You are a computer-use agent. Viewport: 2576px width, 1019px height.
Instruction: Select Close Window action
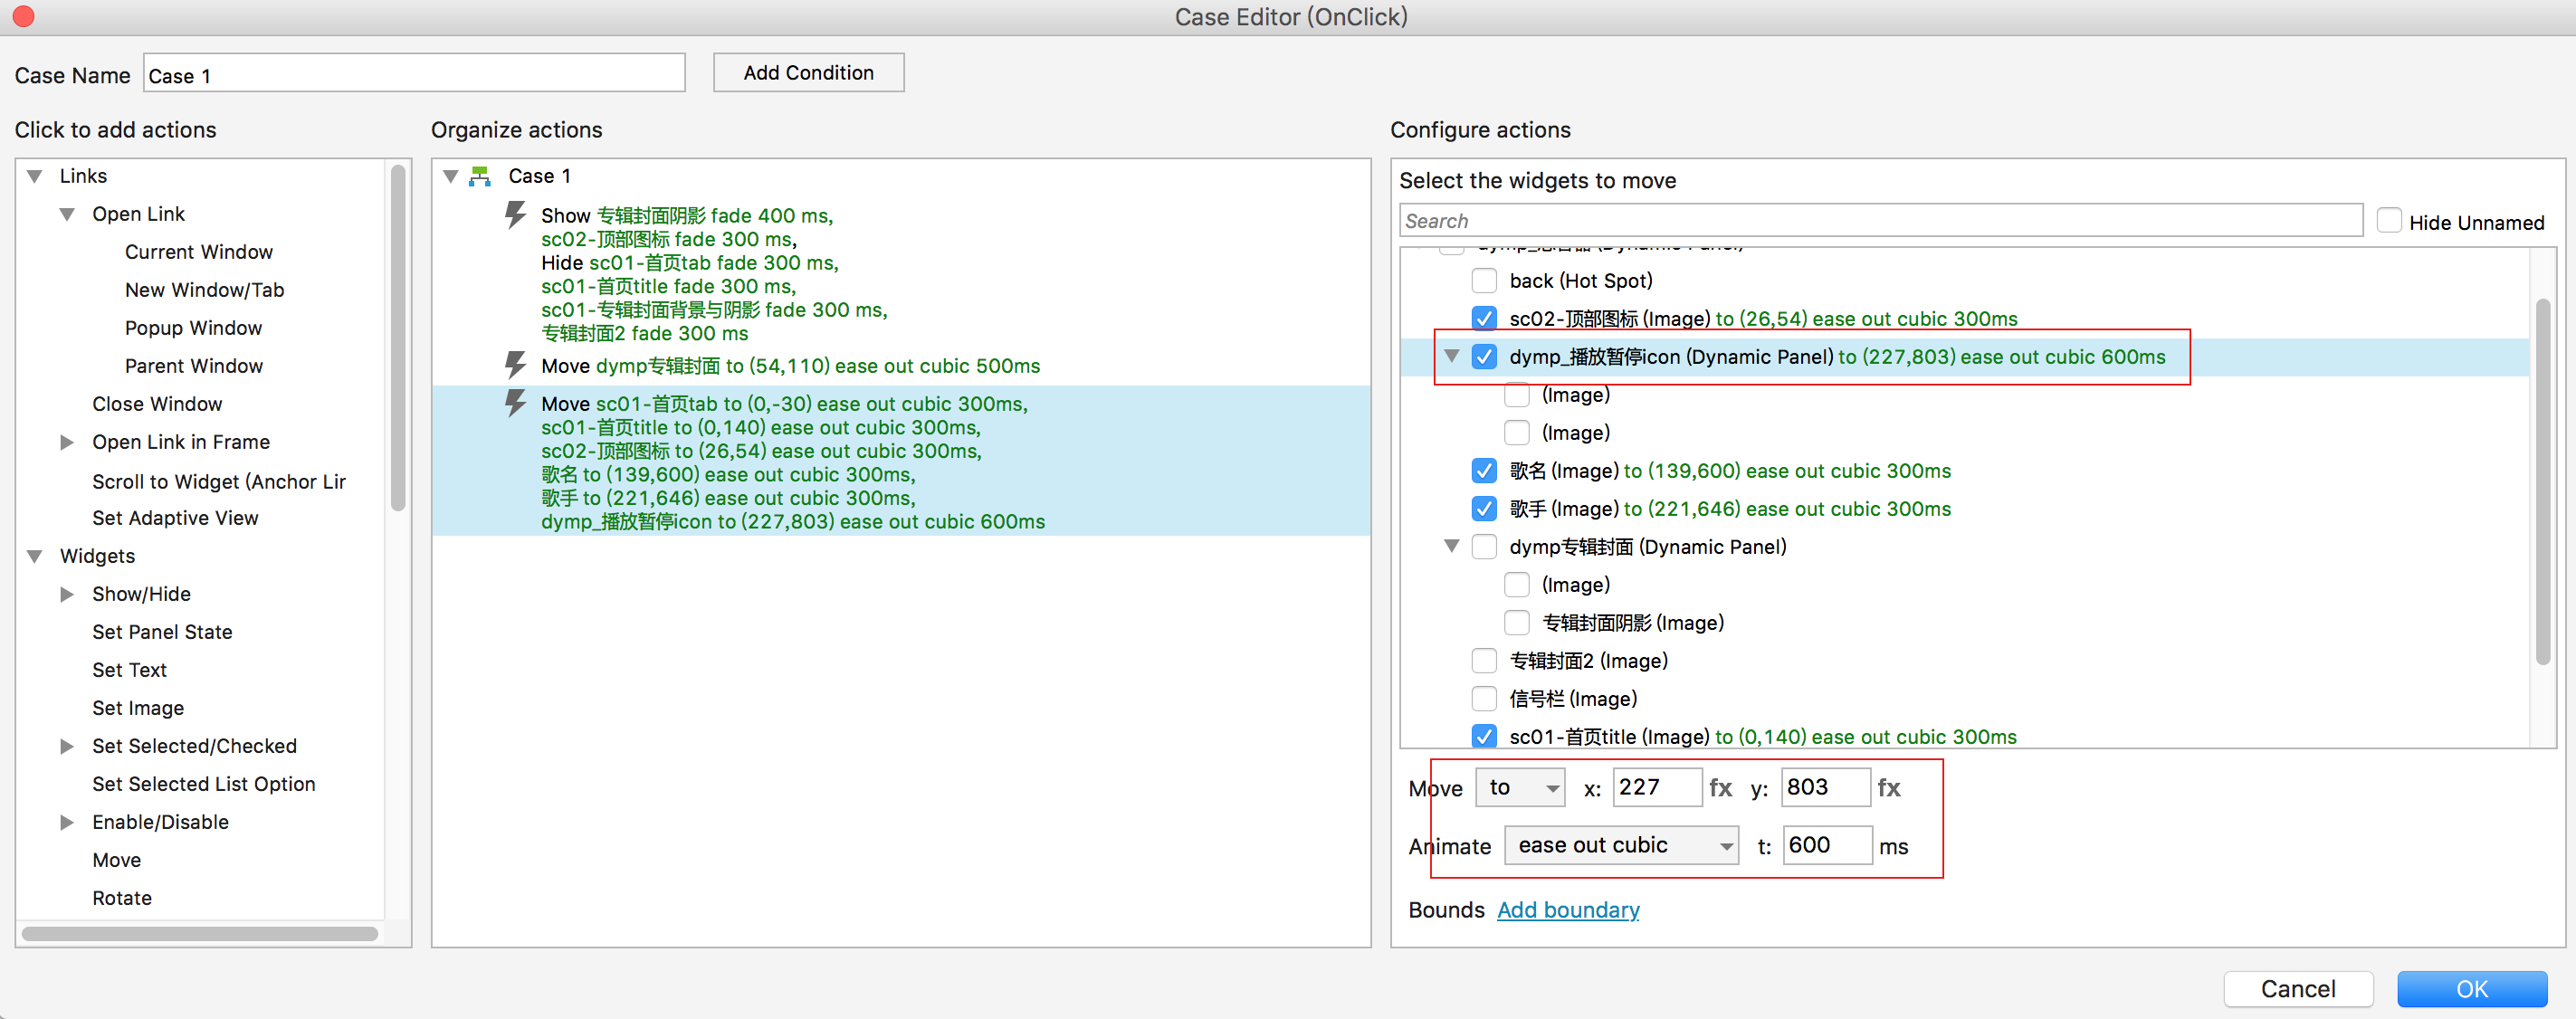pyautogui.click(x=157, y=404)
